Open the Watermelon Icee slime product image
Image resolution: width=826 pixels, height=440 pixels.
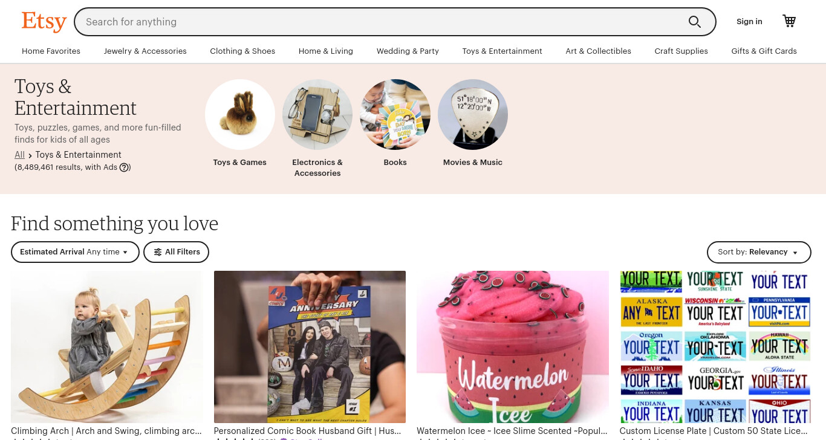[513, 347]
